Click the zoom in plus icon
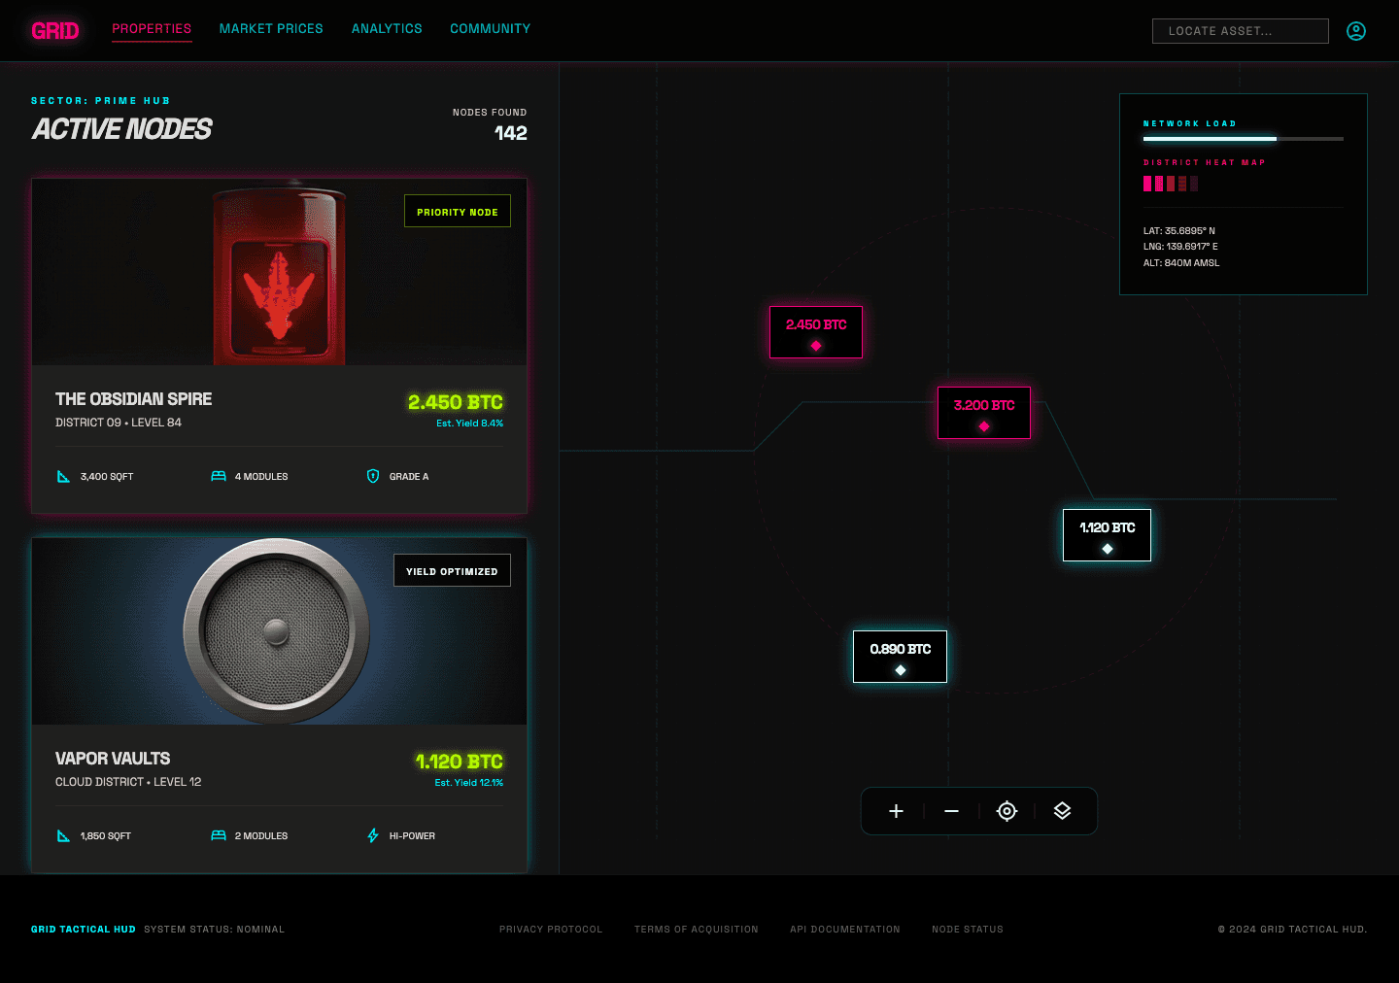Image resolution: width=1399 pixels, height=983 pixels. [x=896, y=811]
